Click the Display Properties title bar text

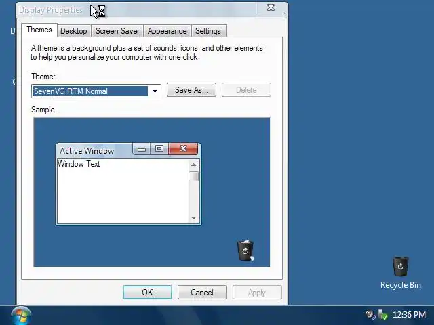(51, 10)
